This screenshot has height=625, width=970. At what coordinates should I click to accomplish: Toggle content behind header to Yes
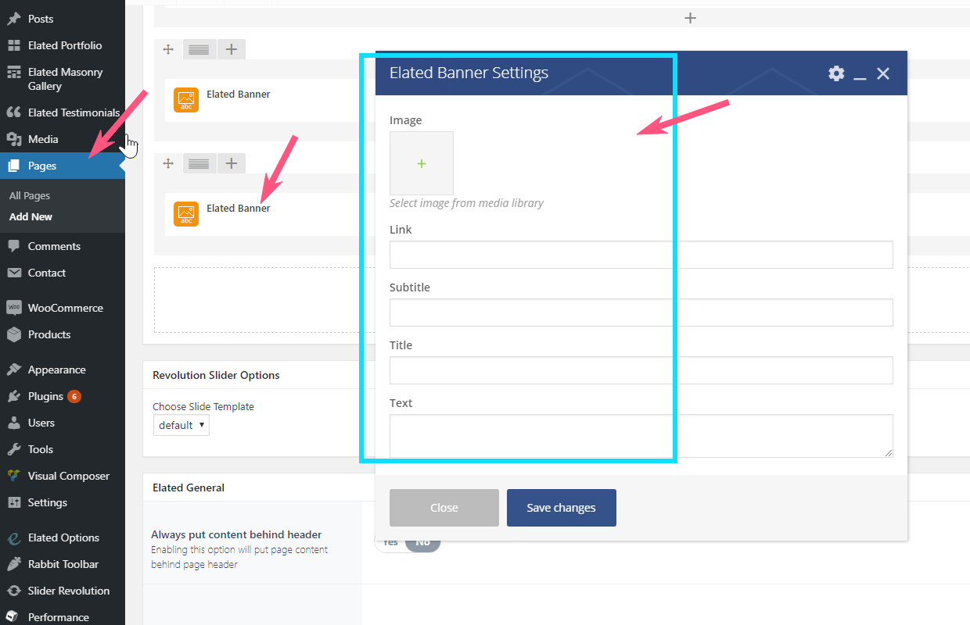[x=390, y=542]
